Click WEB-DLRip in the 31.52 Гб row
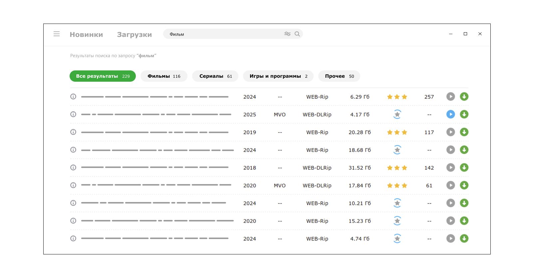Image resolution: width=534 pixels, height=277 pixels. (317, 168)
